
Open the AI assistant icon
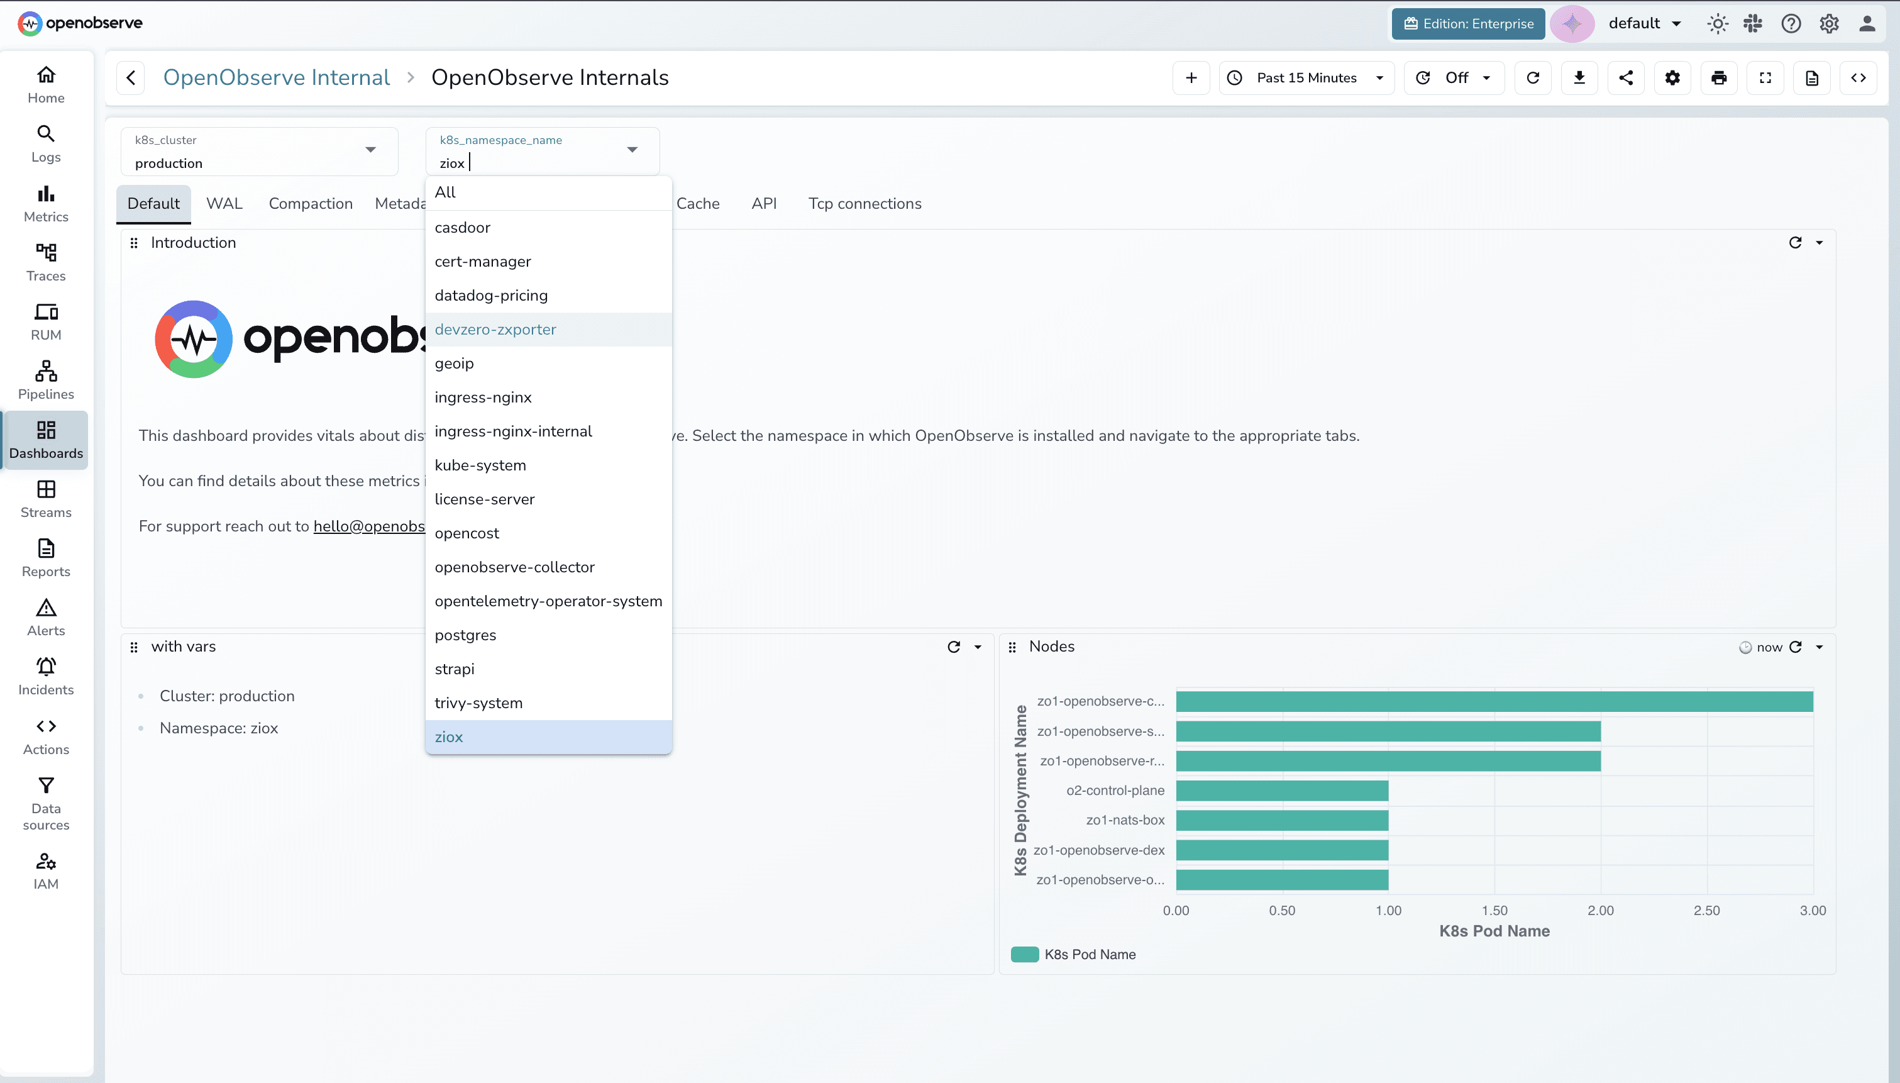[1572, 23]
